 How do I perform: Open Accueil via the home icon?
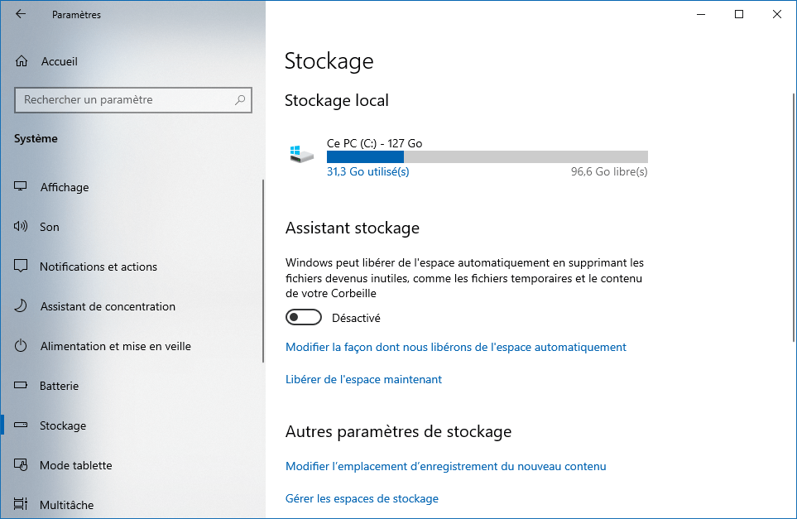(22, 61)
